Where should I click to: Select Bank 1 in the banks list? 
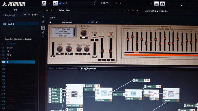click(x=20, y=24)
